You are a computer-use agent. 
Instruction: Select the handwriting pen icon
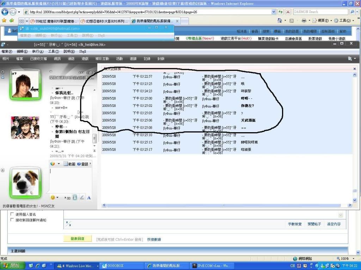point(82,198)
